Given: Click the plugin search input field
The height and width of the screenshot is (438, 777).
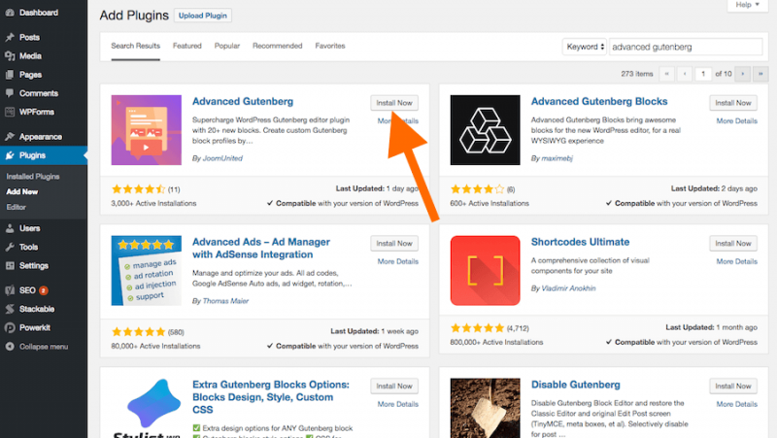Looking at the screenshot, I should point(686,47).
